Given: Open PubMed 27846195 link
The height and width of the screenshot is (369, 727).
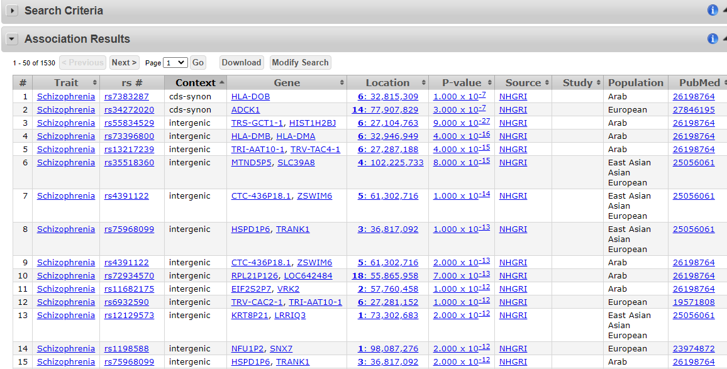Looking at the screenshot, I should point(694,110).
